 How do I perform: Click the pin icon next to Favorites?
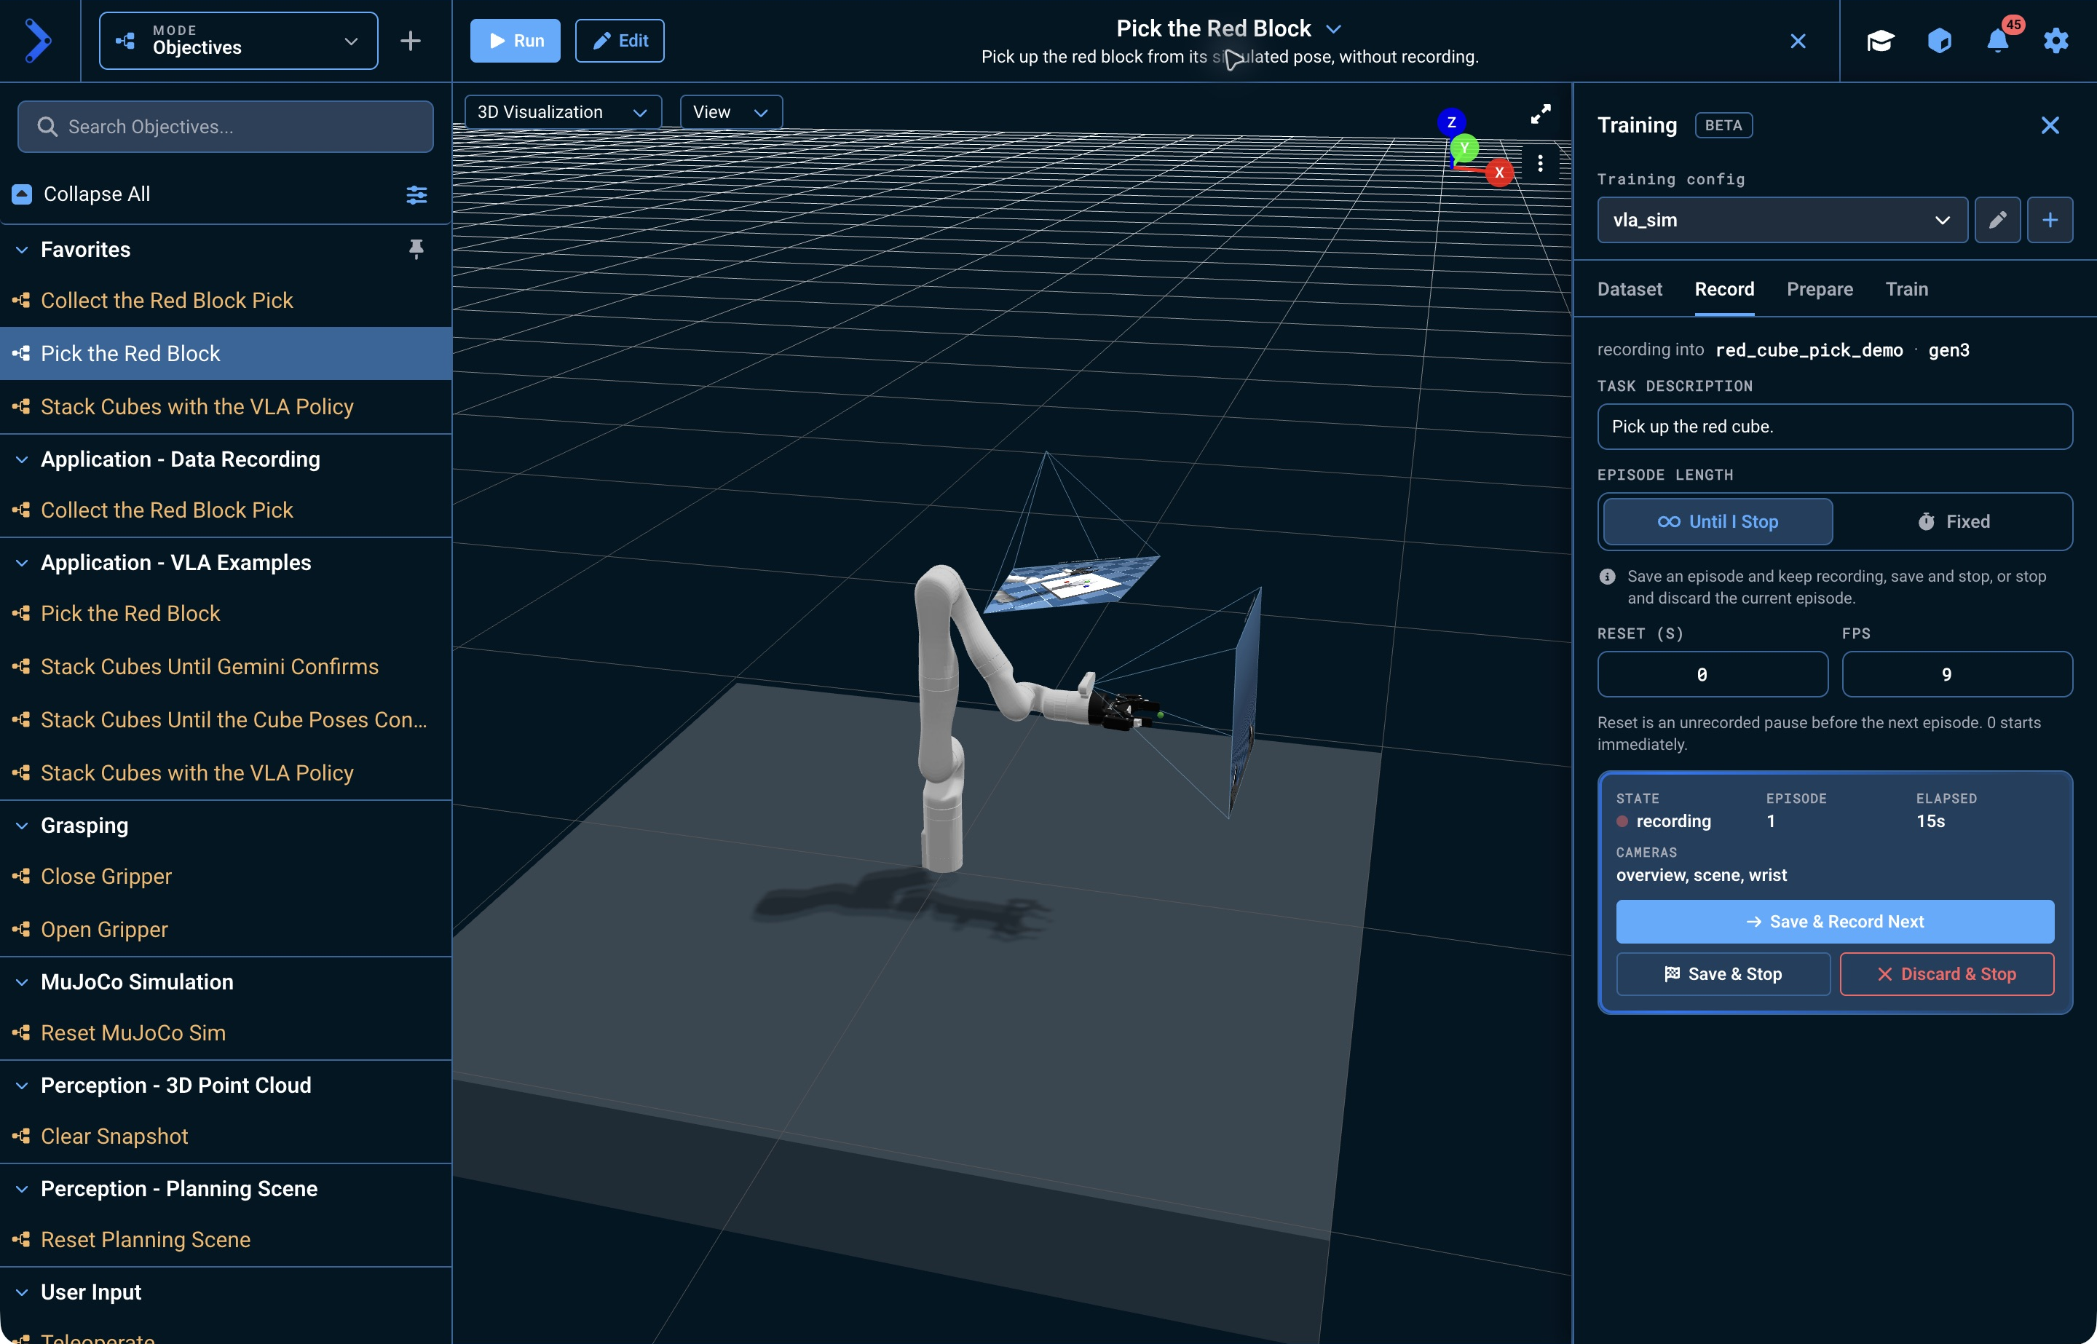(x=416, y=250)
